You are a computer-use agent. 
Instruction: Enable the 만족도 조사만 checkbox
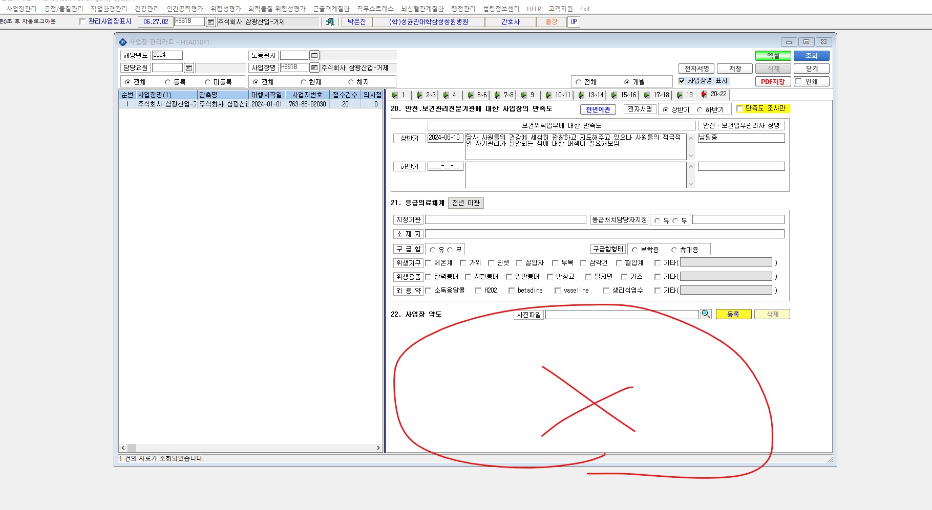(x=739, y=108)
